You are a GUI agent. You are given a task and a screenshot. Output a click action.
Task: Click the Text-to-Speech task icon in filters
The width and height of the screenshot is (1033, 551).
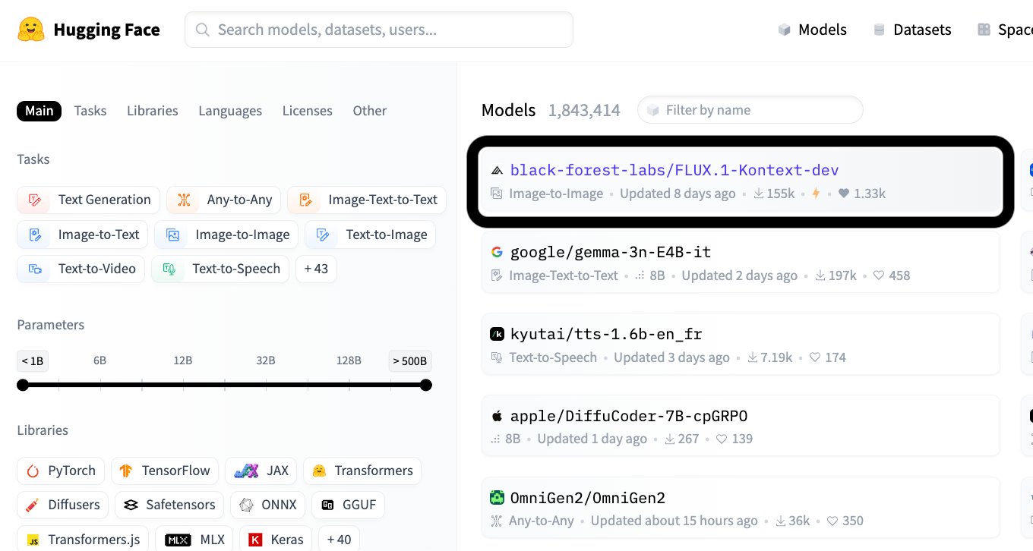169,269
